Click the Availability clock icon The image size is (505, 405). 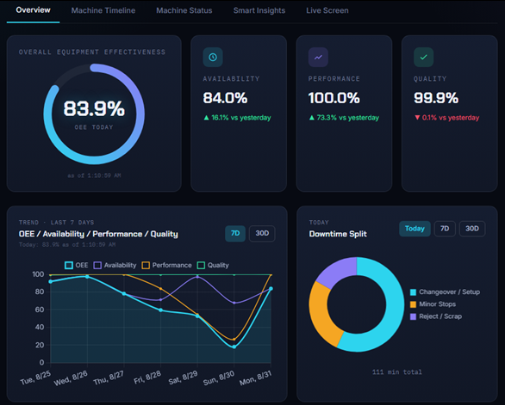tap(213, 58)
